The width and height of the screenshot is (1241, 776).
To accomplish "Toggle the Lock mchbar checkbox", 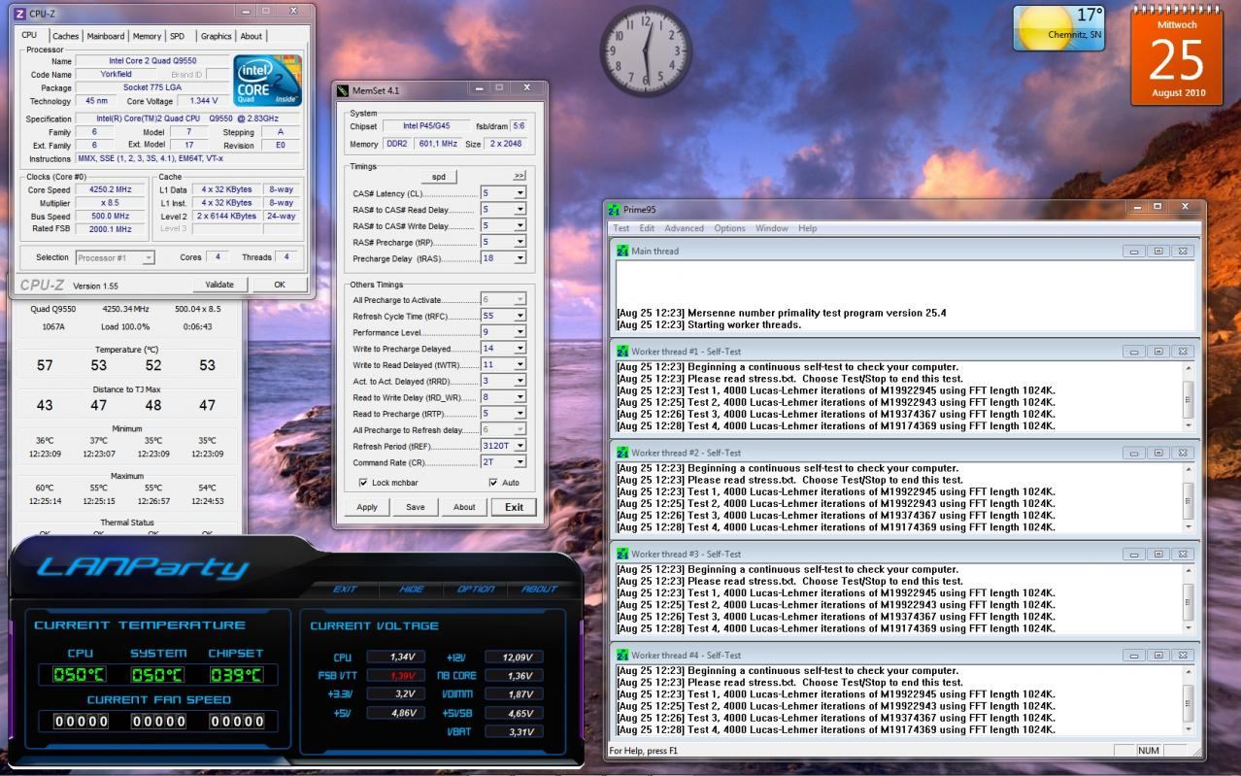I will [x=363, y=483].
